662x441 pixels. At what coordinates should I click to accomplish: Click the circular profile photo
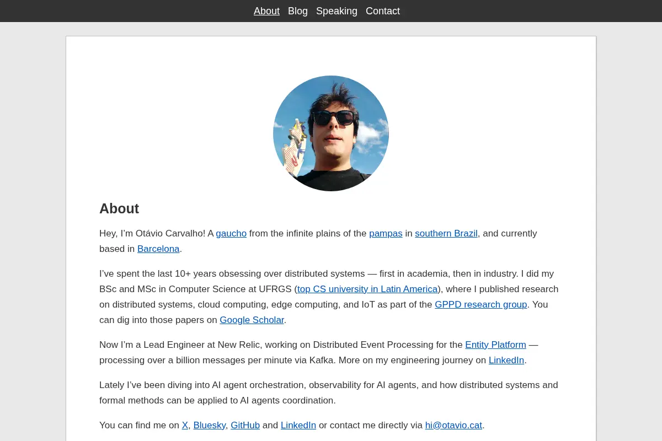click(x=331, y=133)
